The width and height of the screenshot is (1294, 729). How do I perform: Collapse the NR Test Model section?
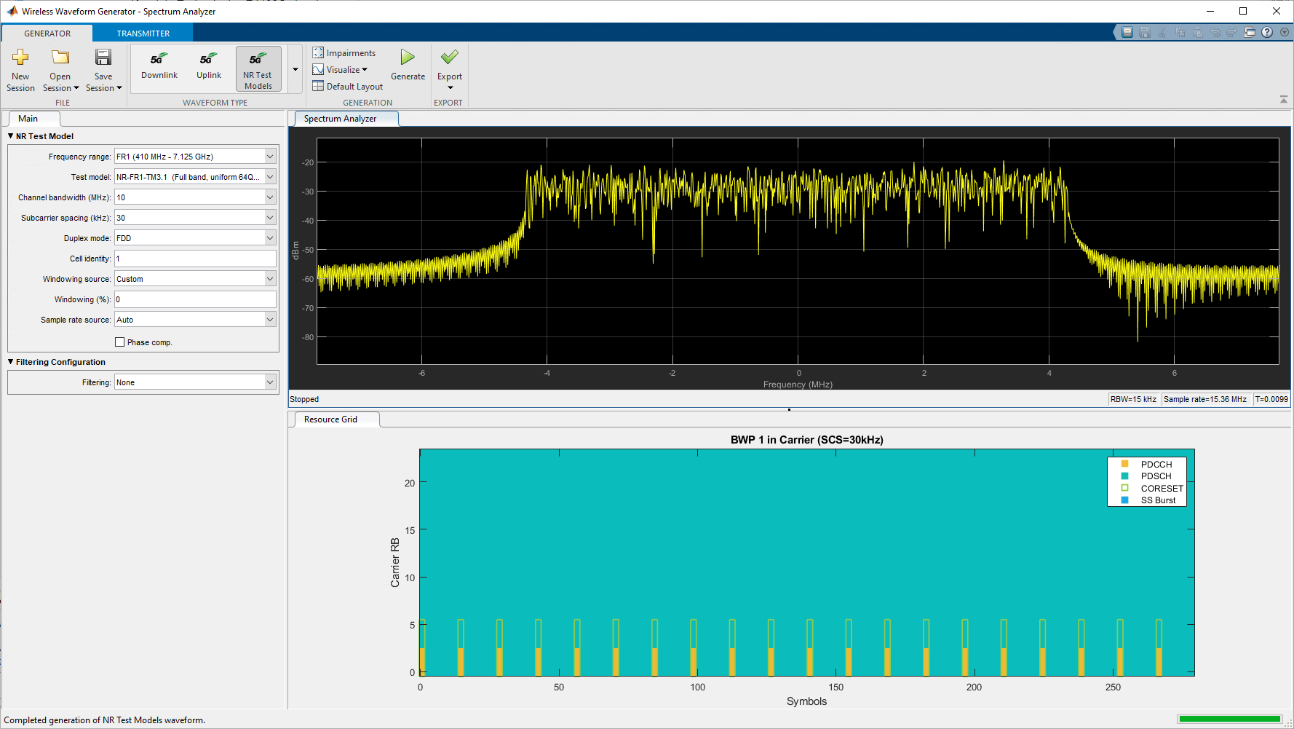click(x=11, y=136)
